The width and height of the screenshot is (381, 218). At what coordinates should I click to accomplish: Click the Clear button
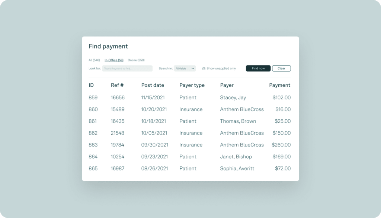tap(281, 68)
